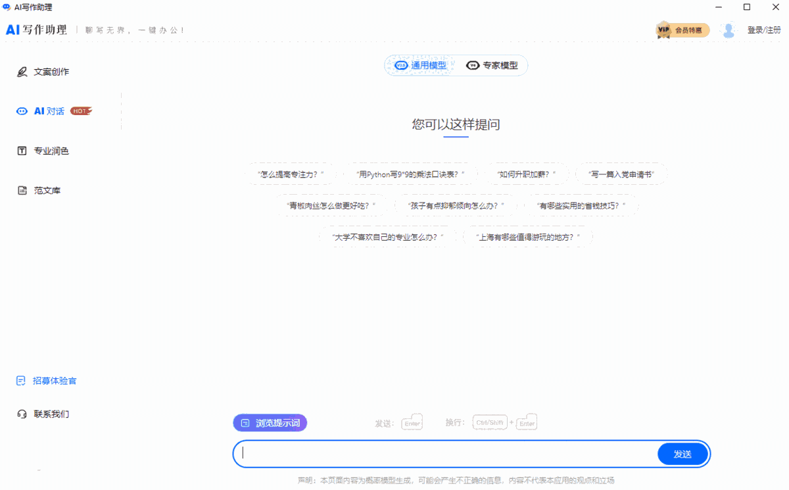The height and width of the screenshot is (490, 789).
Task: Select the 写一篇入党申请书 prompt
Action: click(x=621, y=174)
